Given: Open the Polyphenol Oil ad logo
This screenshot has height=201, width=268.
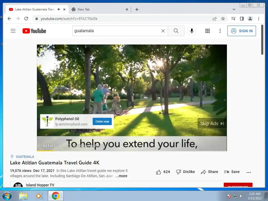Looking at the screenshot, I should coord(47,121).
